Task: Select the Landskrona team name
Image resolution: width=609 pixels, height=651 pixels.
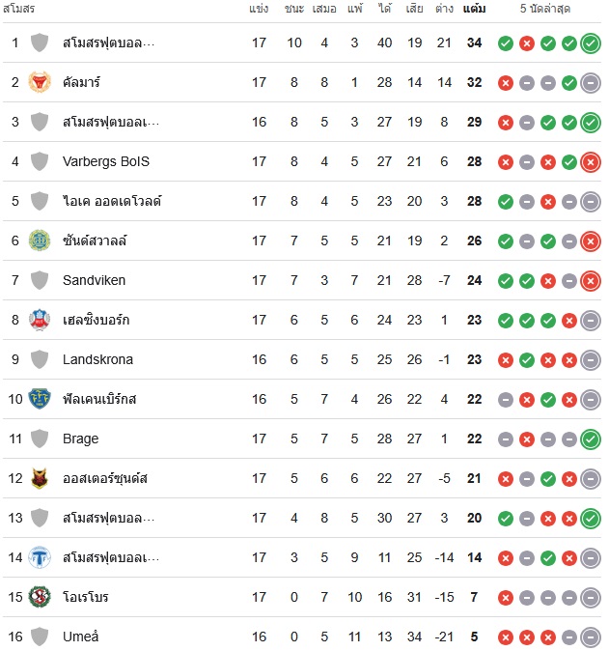Action: coord(97,359)
